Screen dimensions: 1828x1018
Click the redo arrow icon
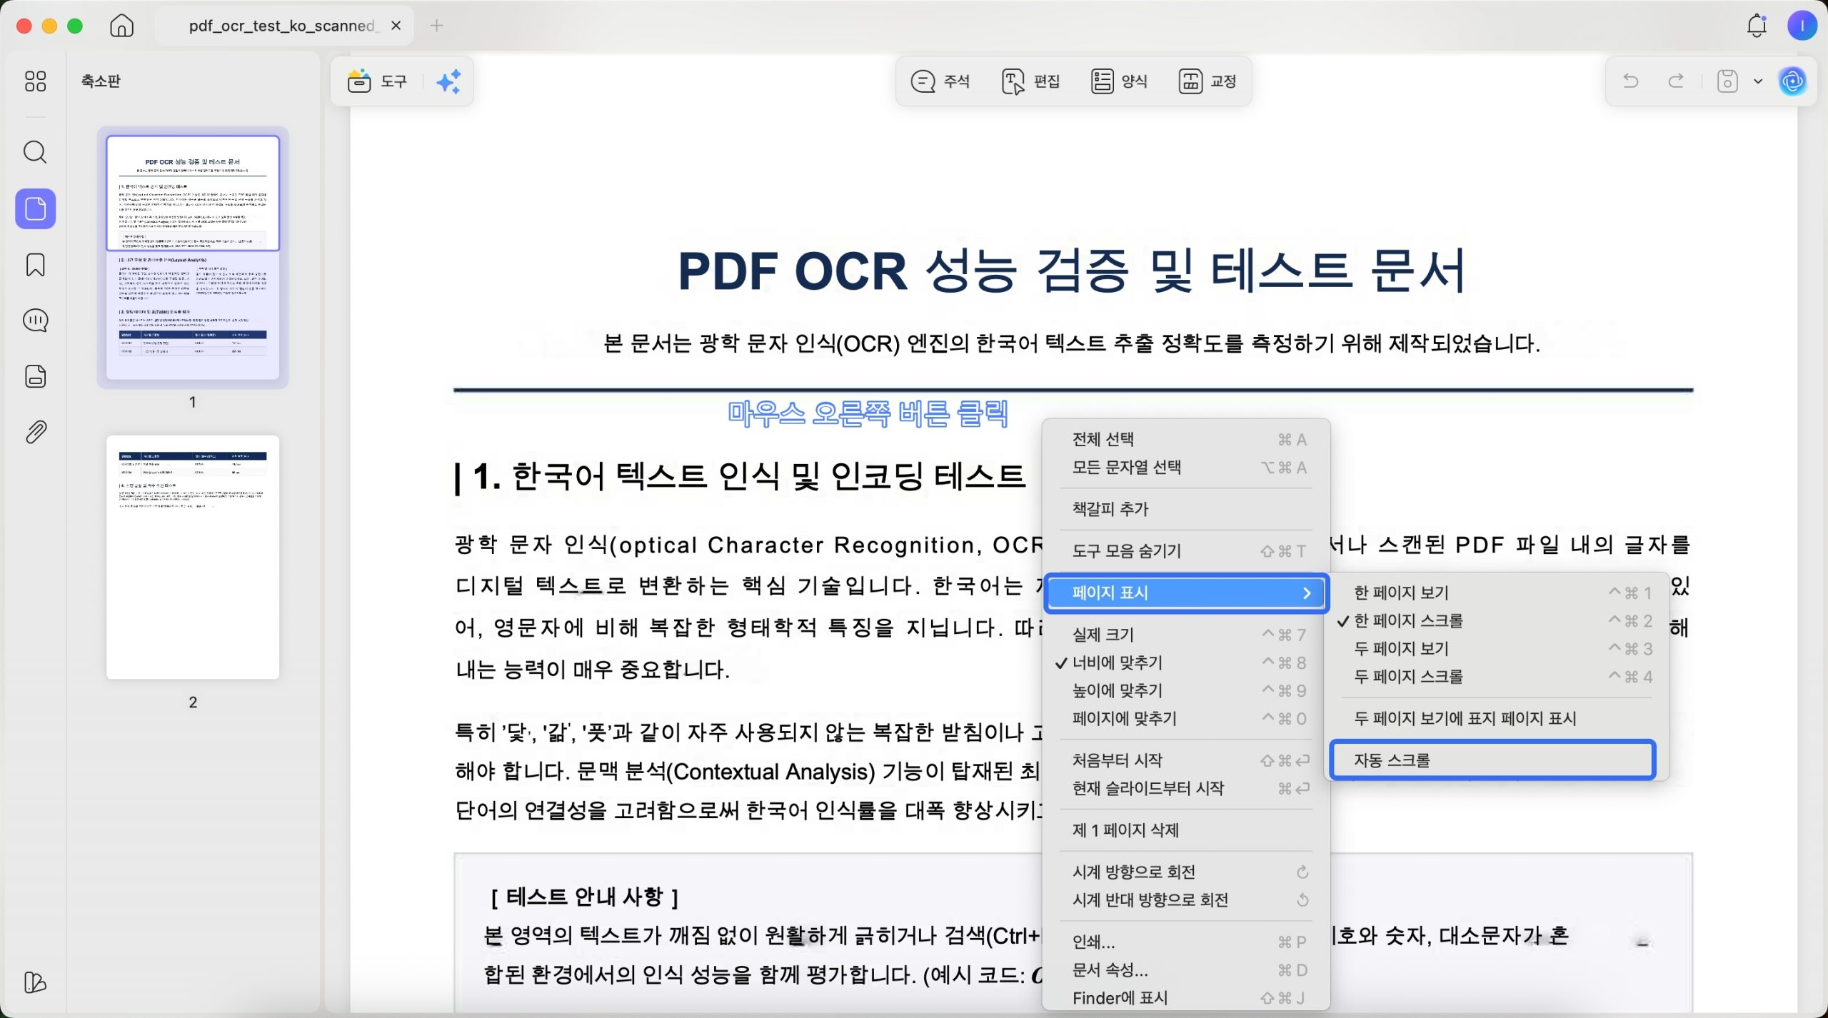[1676, 81]
